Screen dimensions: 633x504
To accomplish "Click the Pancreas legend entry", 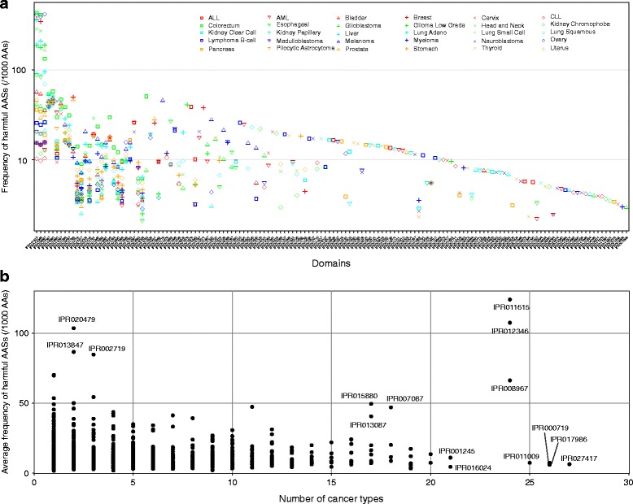I will tap(216, 50).
